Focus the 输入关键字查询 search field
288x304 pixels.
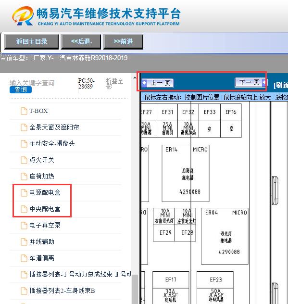click(32, 83)
